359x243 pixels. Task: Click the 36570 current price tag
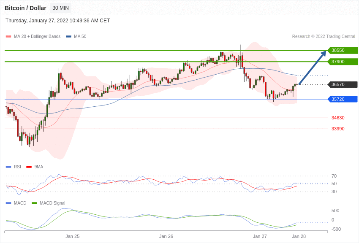343,84
